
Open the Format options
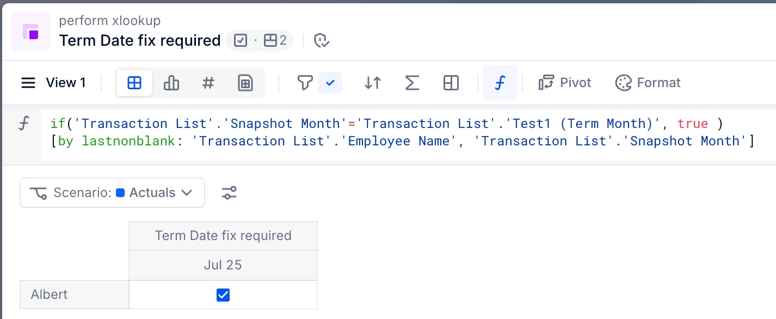648,83
